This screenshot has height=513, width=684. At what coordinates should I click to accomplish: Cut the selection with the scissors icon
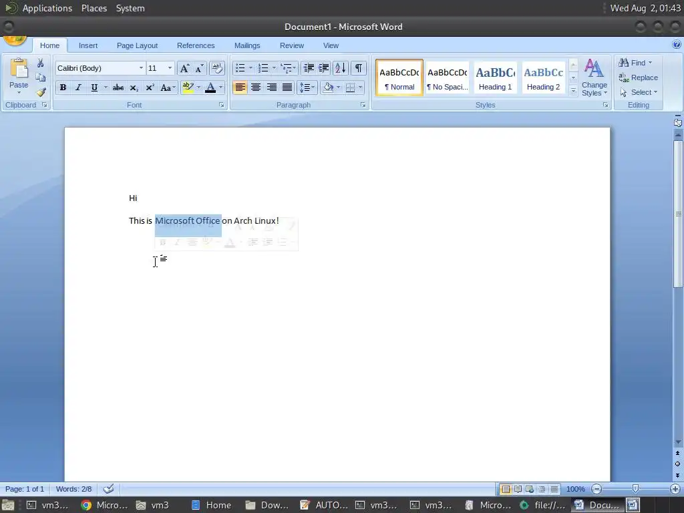click(x=41, y=63)
